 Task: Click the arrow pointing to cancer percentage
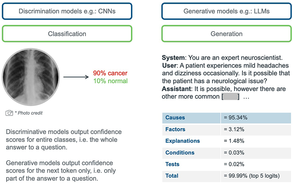tap(76, 77)
